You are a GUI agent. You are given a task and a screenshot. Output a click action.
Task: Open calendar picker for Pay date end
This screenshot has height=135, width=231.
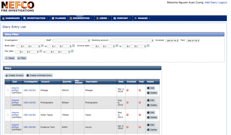point(72,51)
